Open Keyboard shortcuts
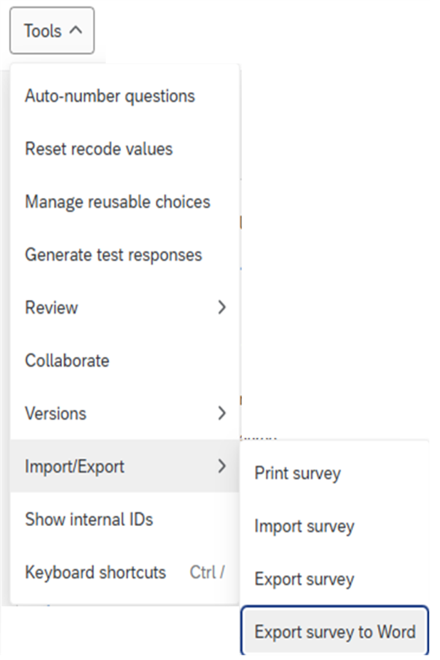This screenshot has height=660, width=440. 95,572
